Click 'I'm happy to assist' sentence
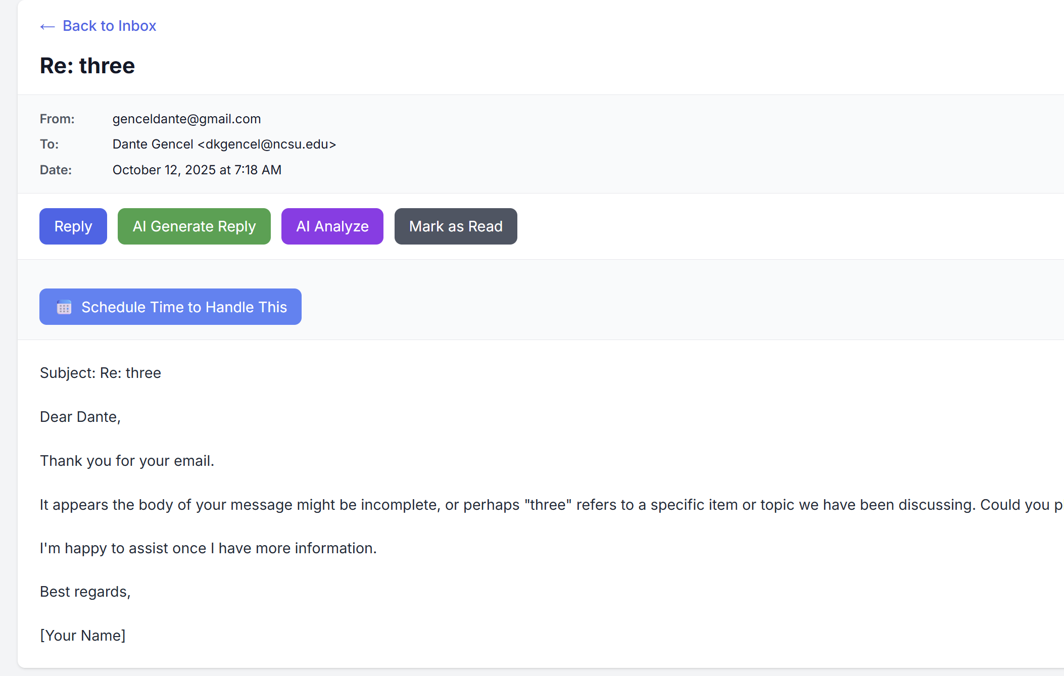 point(208,548)
